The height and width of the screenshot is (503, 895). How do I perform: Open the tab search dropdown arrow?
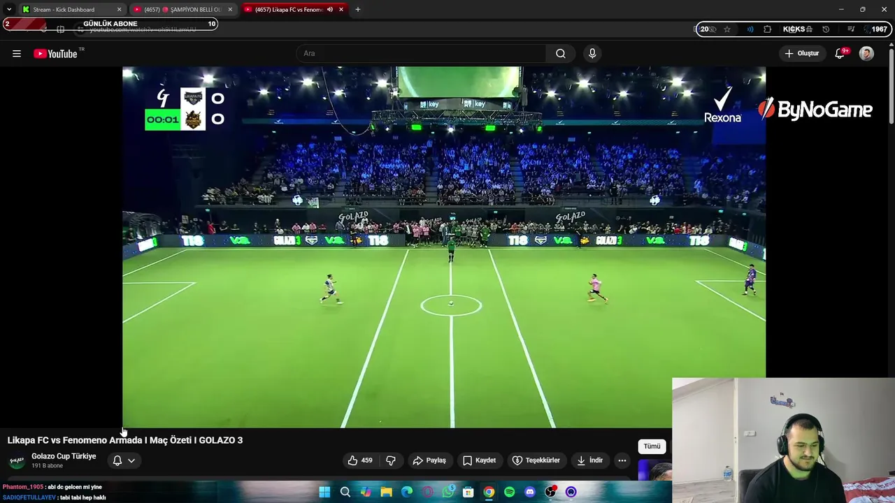pos(9,10)
